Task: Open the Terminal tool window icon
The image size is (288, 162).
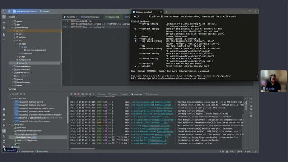Action: click(x=4, y=136)
